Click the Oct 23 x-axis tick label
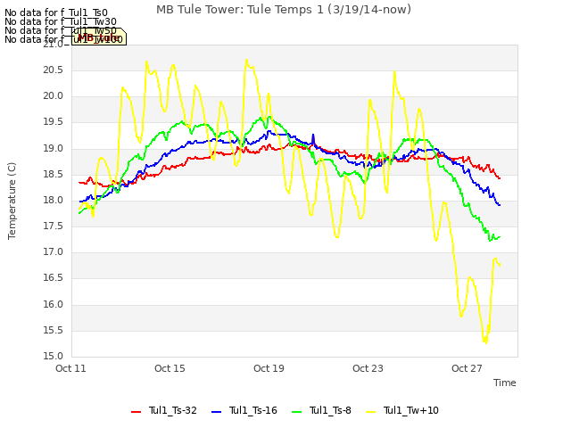This screenshot has width=571, height=428. 368,368
